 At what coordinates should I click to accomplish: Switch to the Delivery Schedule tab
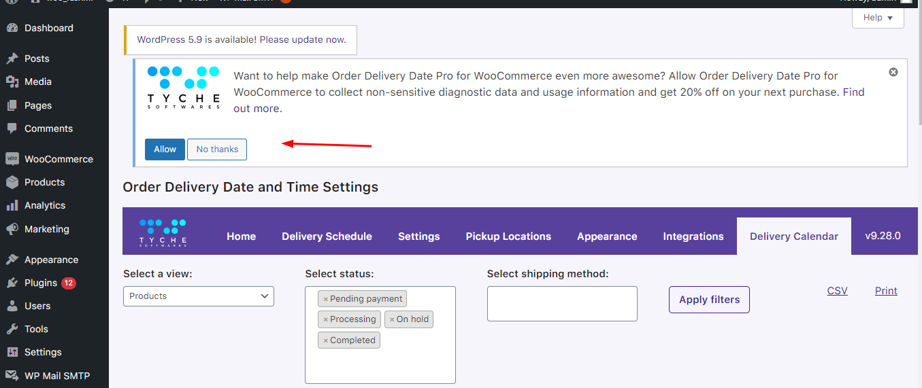[x=327, y=236]
